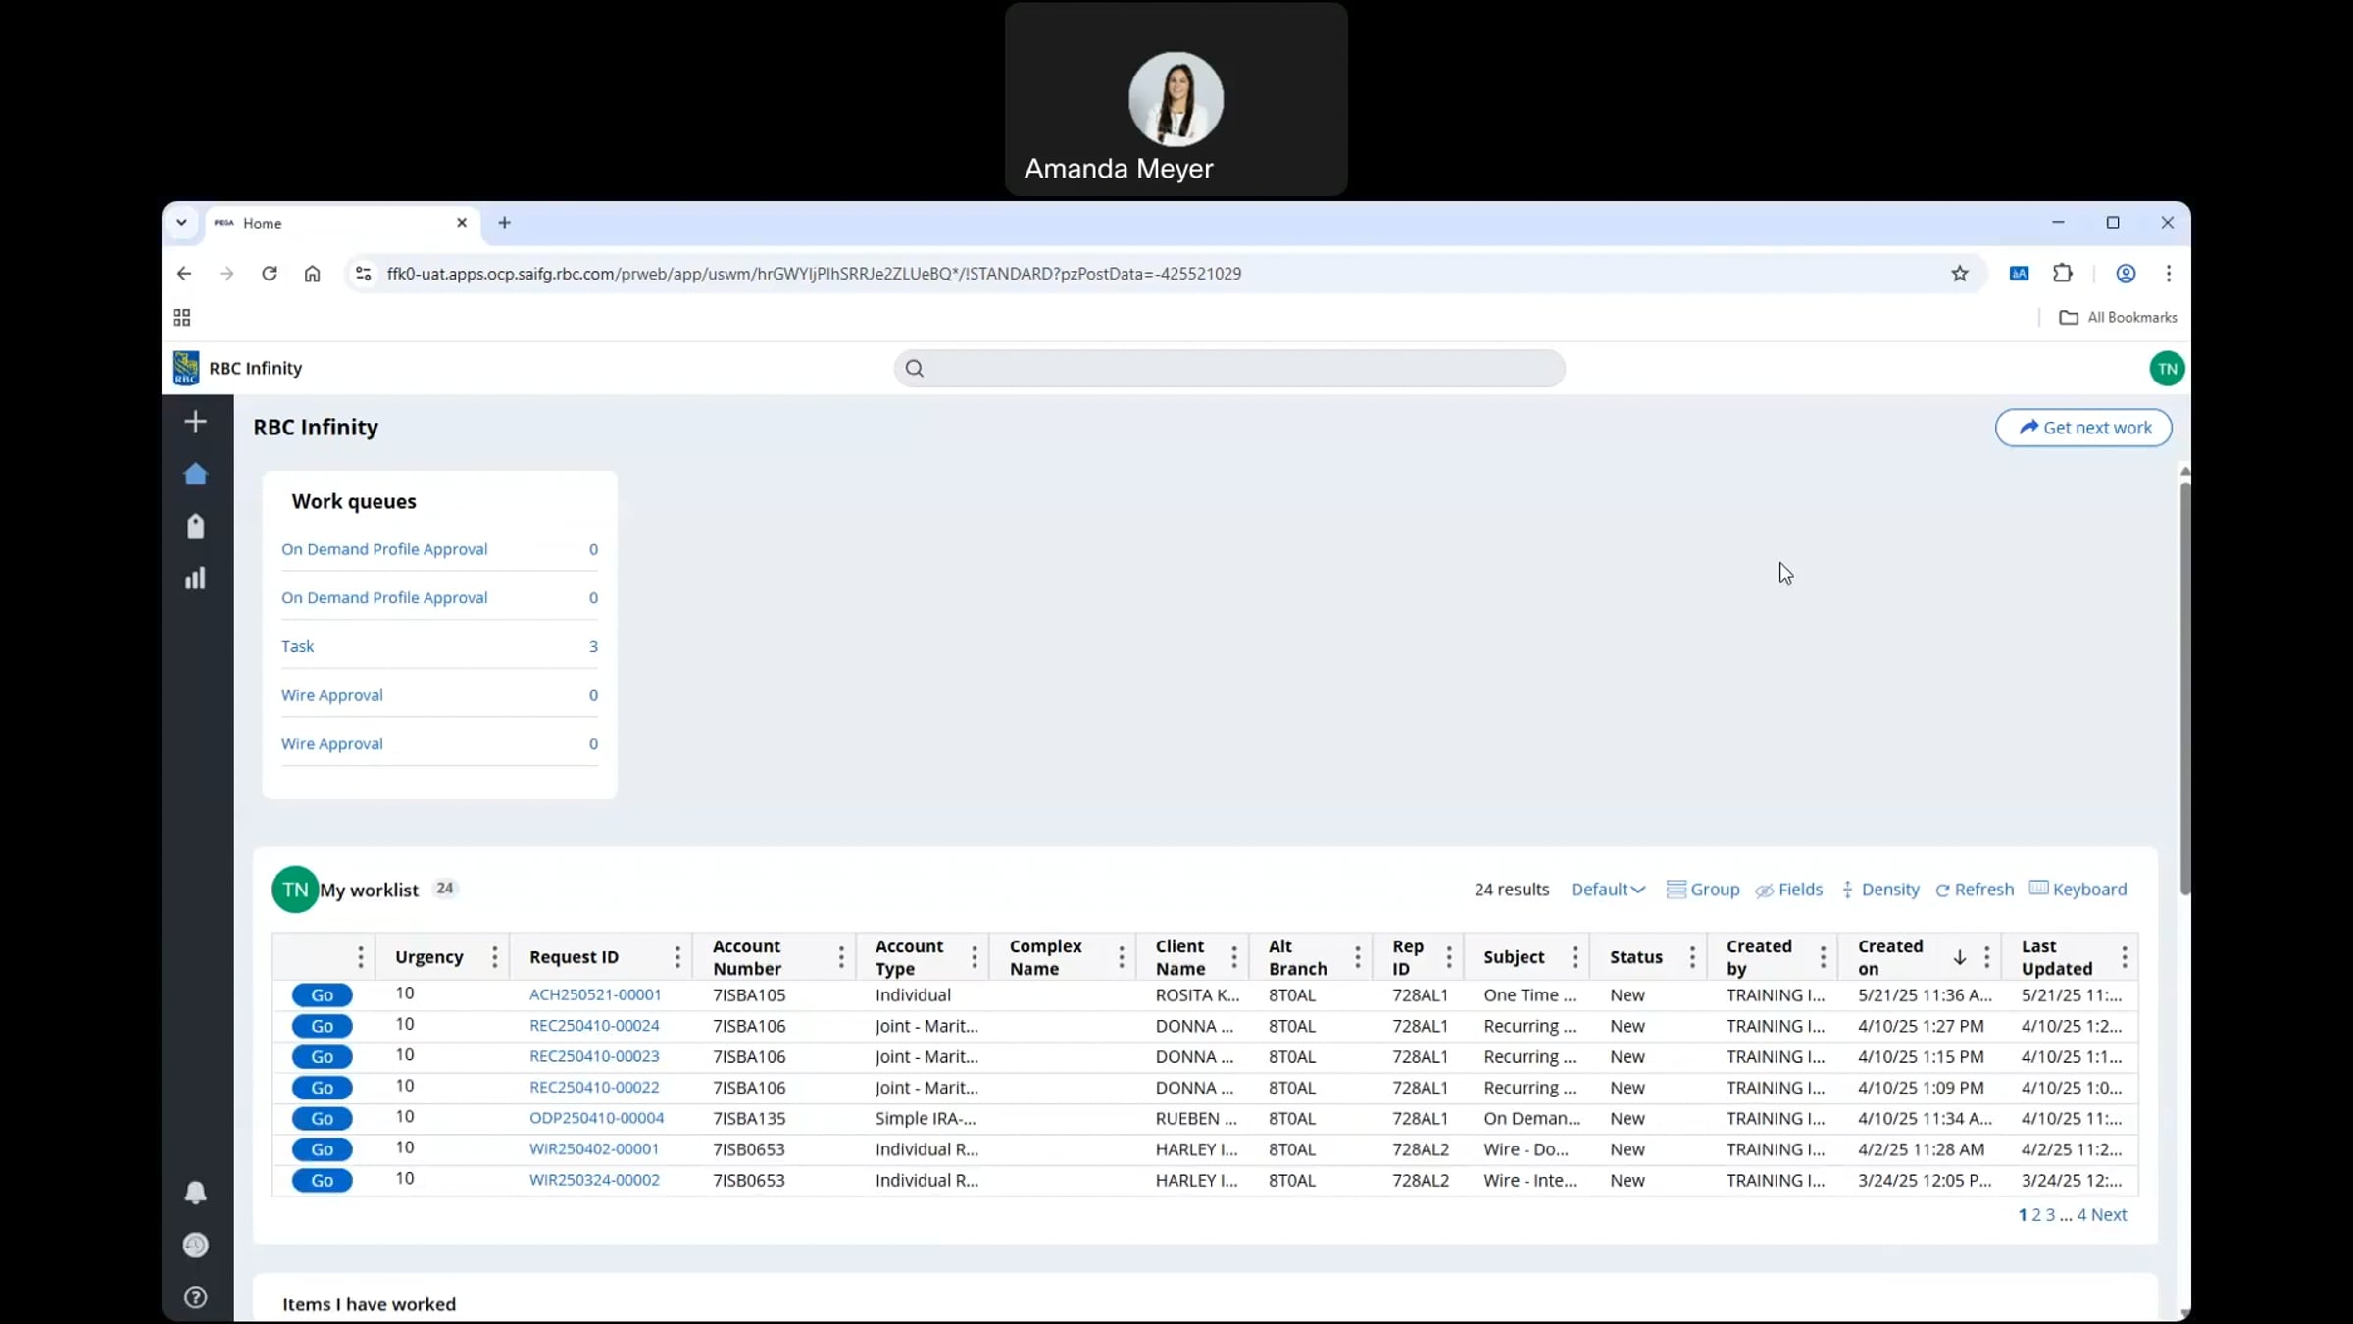The height and width of the screenshot is (1324, 2353).
Task: Toggle the Keyboard option on the worklist
Action: 2078,889
